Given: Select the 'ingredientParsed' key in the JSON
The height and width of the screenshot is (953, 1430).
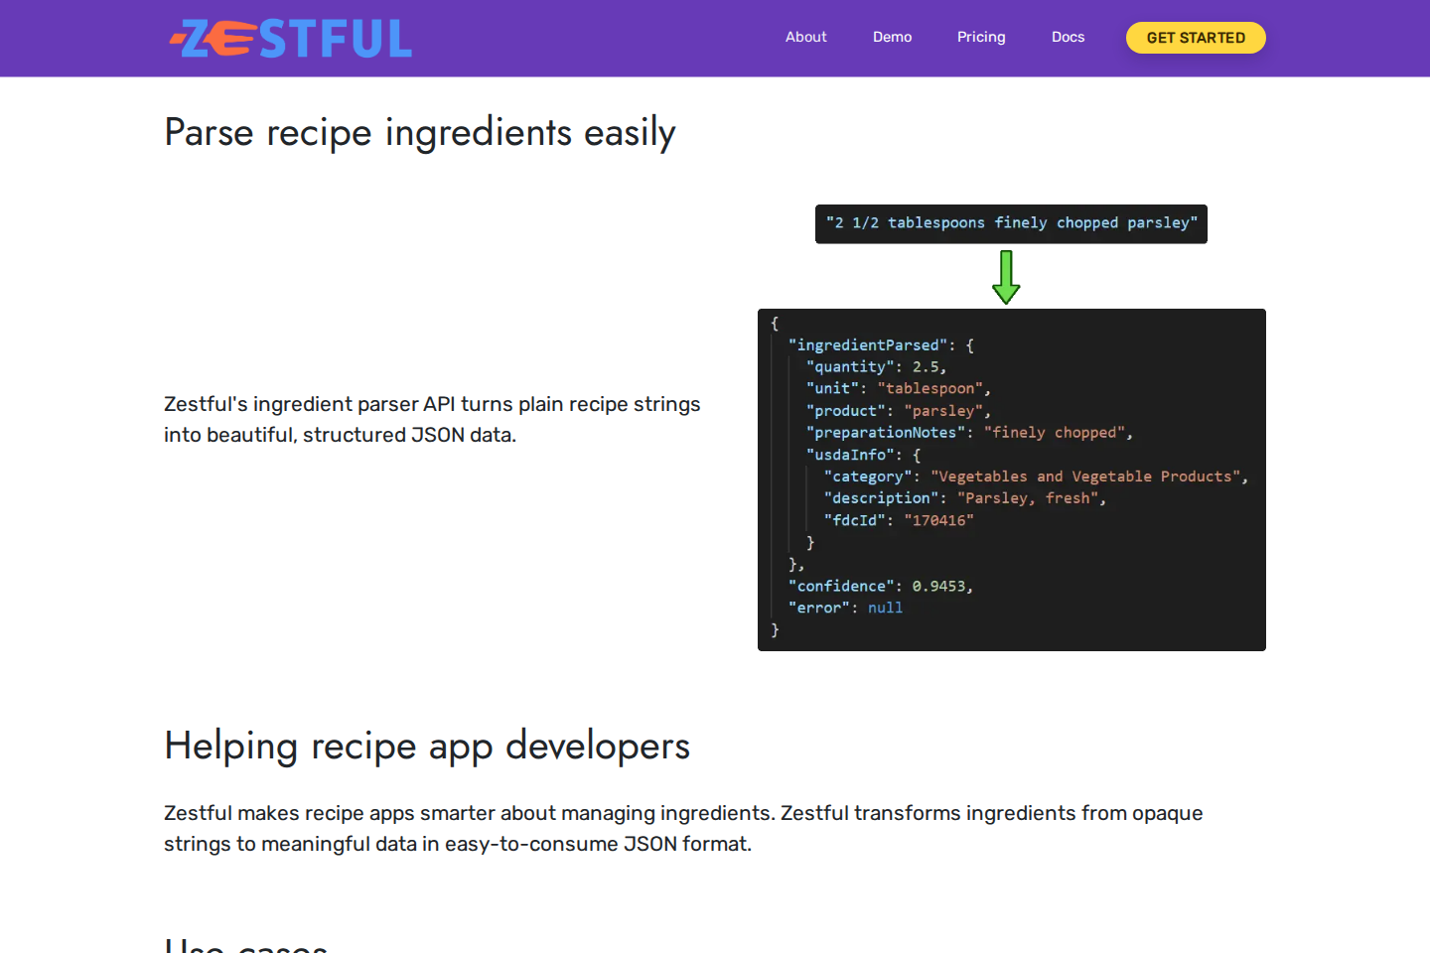Looking at the screenshot, I should [868, 344].
